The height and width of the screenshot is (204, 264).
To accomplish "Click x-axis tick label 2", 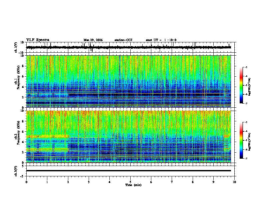I will point(68,182).
